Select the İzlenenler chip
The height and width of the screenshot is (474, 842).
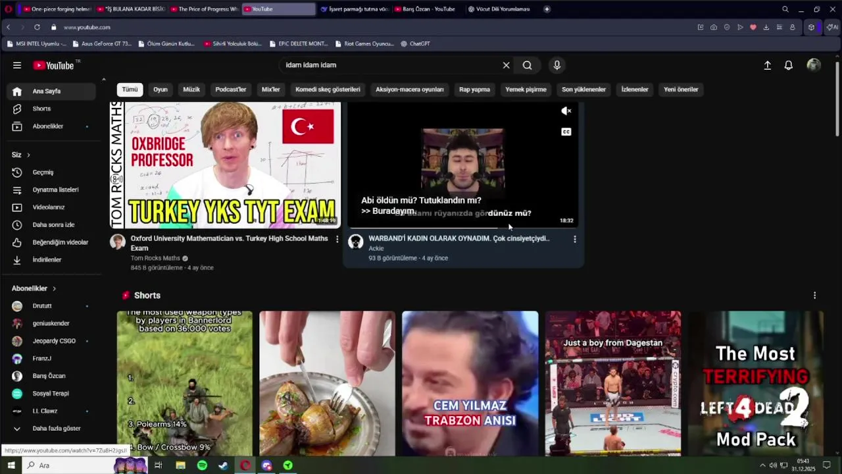(x=635, y=90)
